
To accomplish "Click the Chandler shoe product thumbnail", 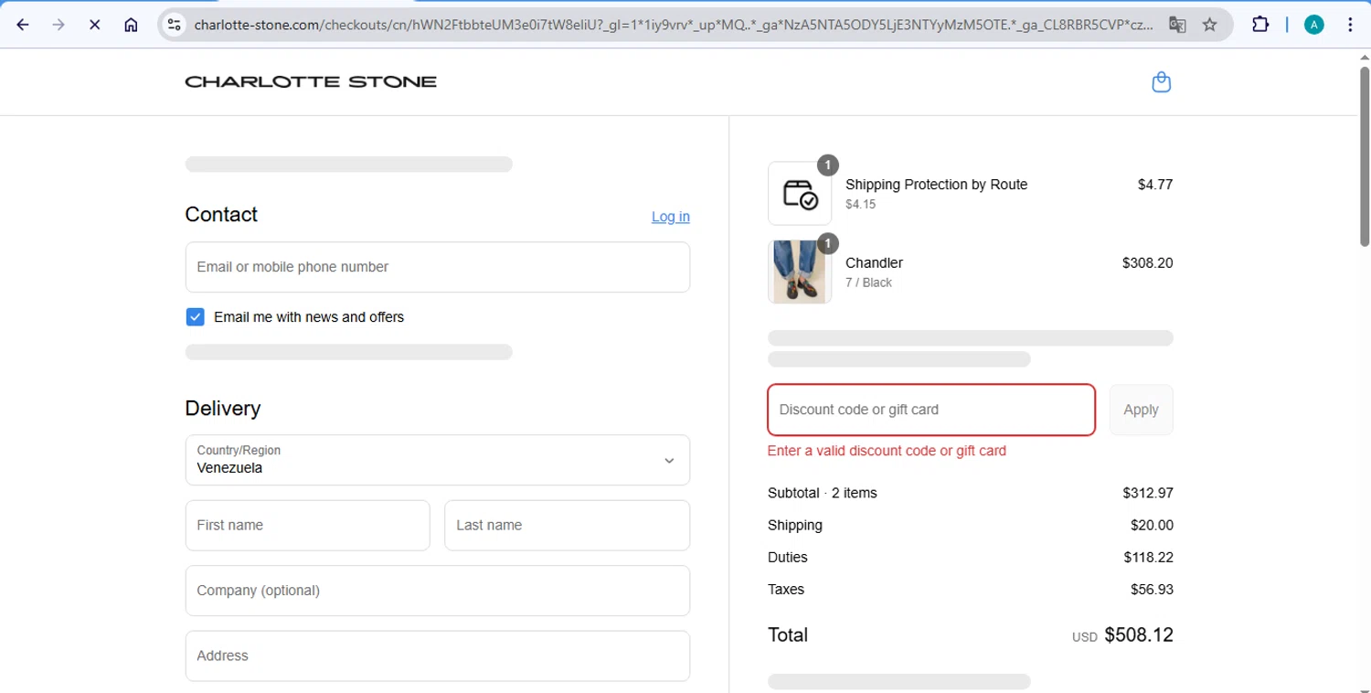I will click(800, 272).
